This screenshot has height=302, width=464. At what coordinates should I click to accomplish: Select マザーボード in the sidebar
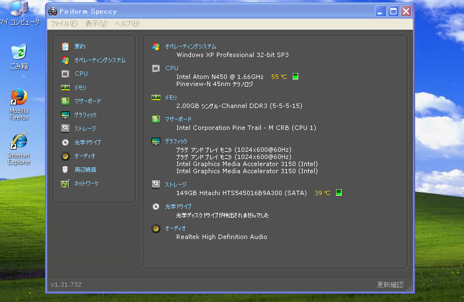(88, 101)
